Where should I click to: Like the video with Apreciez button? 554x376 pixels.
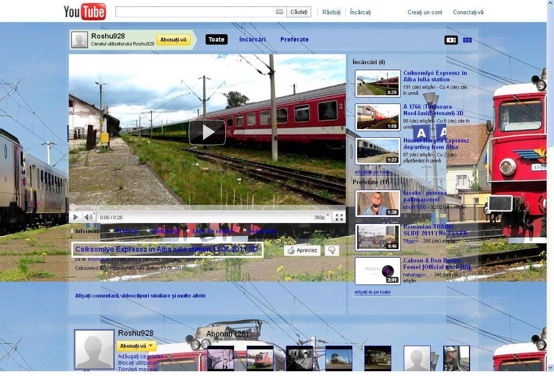(x=303, y=250)
